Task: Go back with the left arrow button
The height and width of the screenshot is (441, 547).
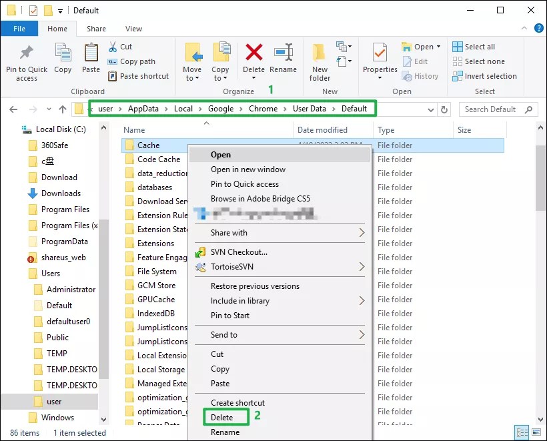Action: (x=13, y=109)
